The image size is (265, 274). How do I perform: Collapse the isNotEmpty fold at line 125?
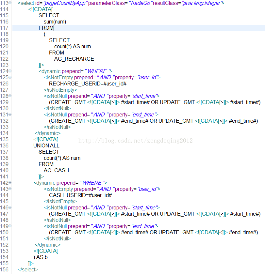10,77
